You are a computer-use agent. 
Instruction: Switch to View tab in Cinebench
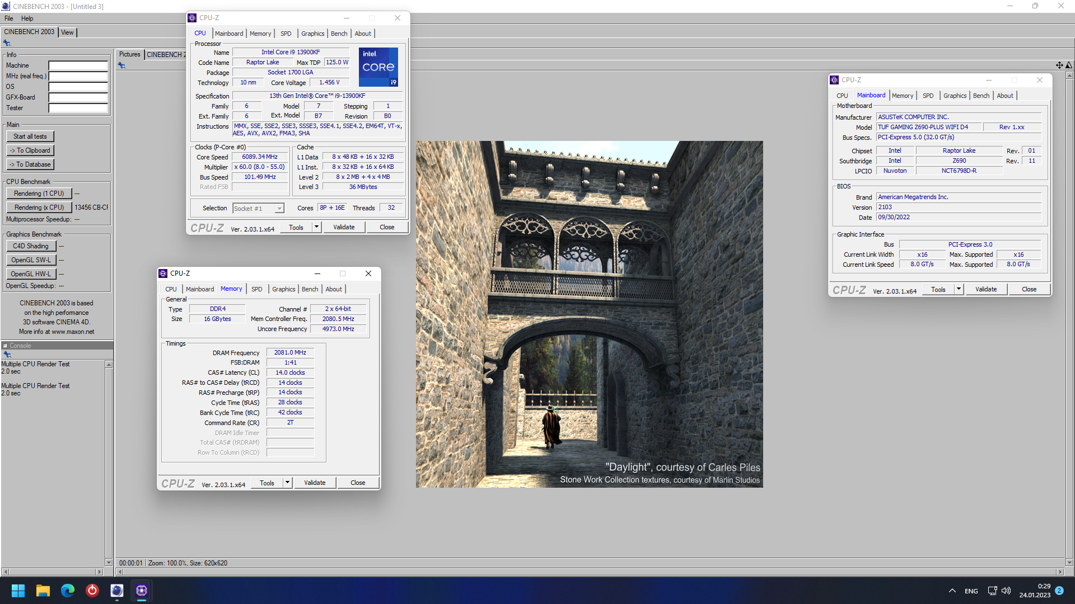[x=67, y=32]
